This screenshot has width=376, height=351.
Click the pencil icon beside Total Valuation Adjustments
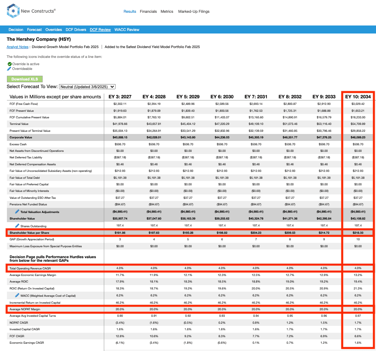(17, 212)
